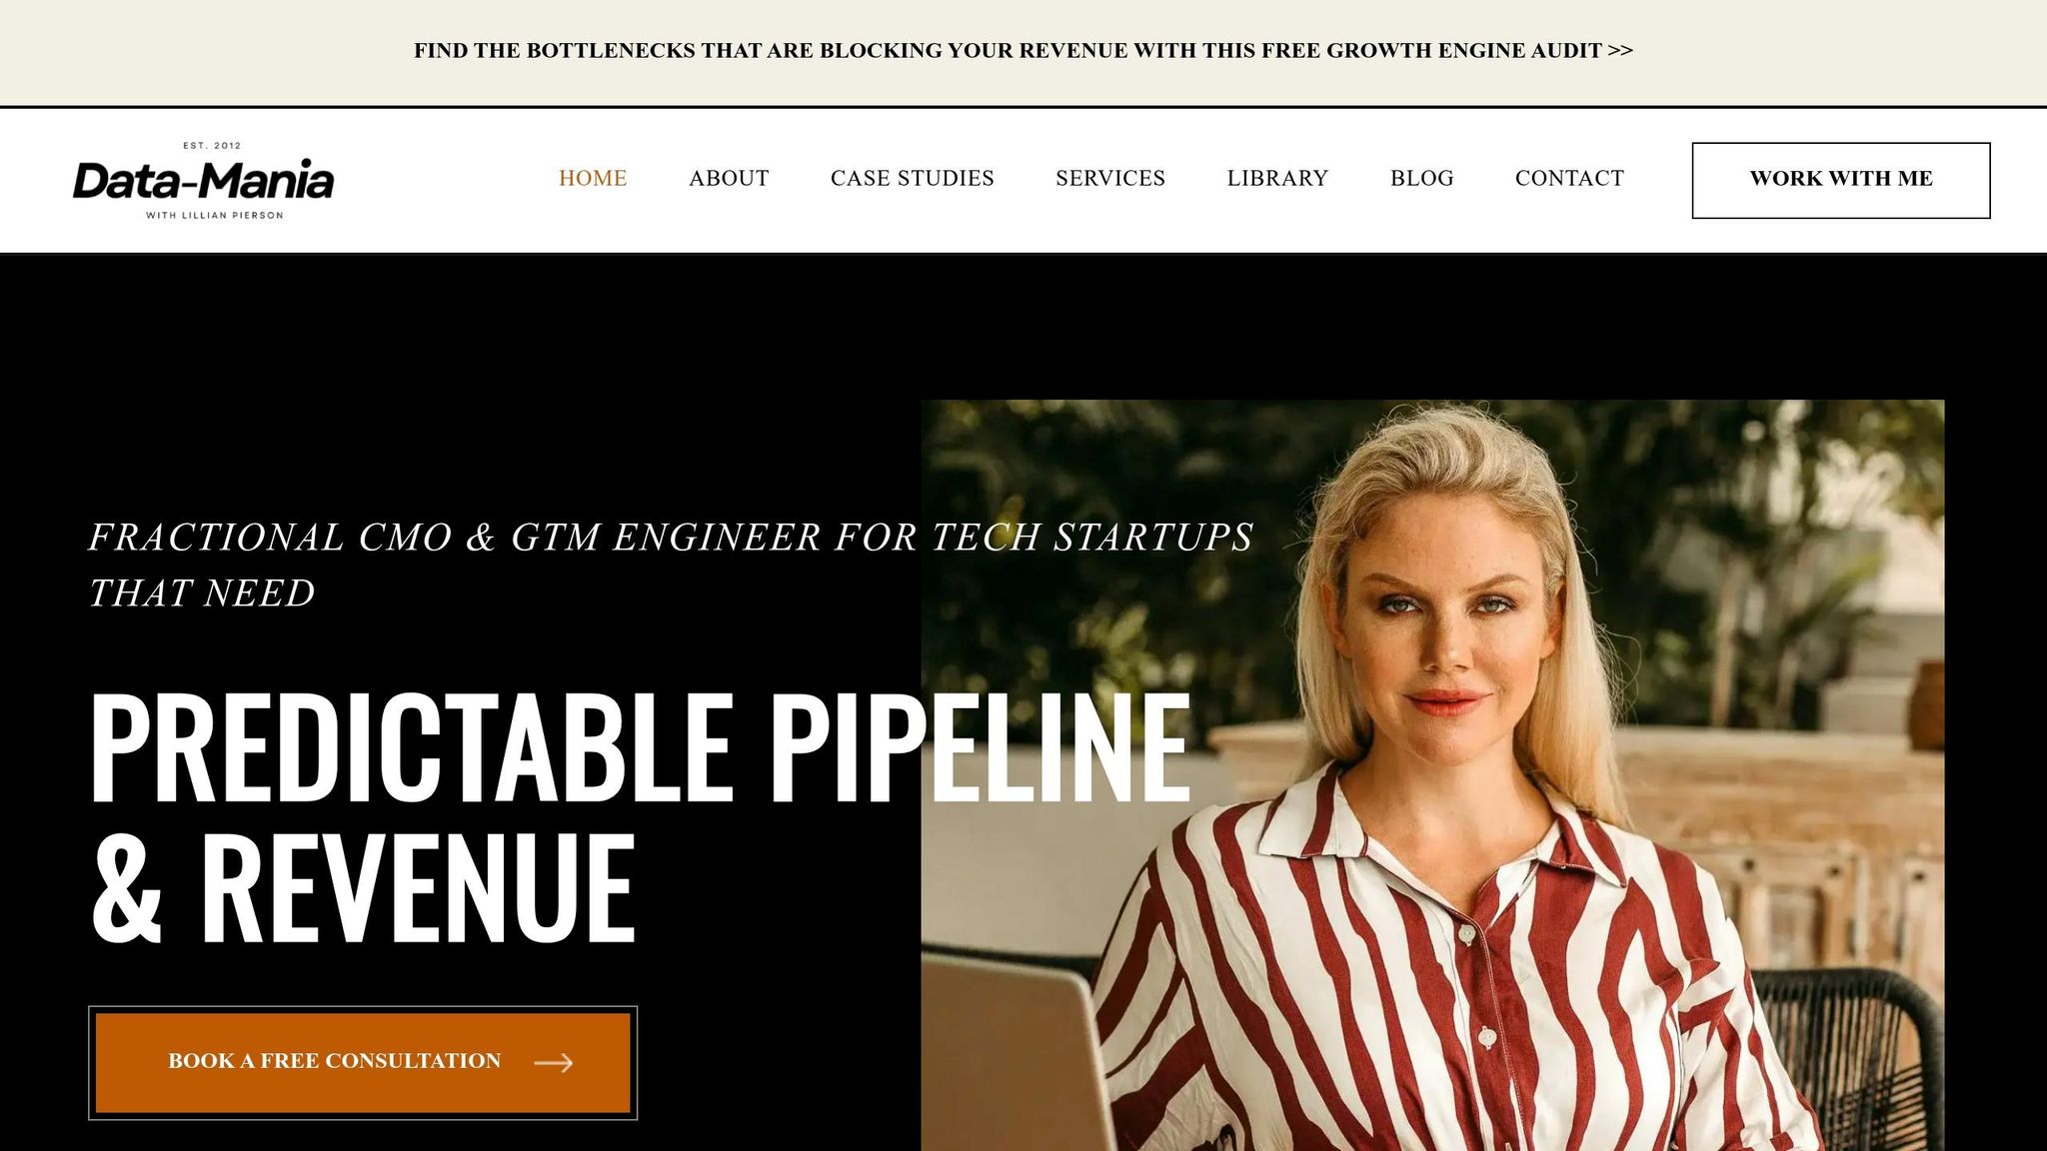
Task: Click the Predictable Pipeline headline text
Action: click(640, 749)
